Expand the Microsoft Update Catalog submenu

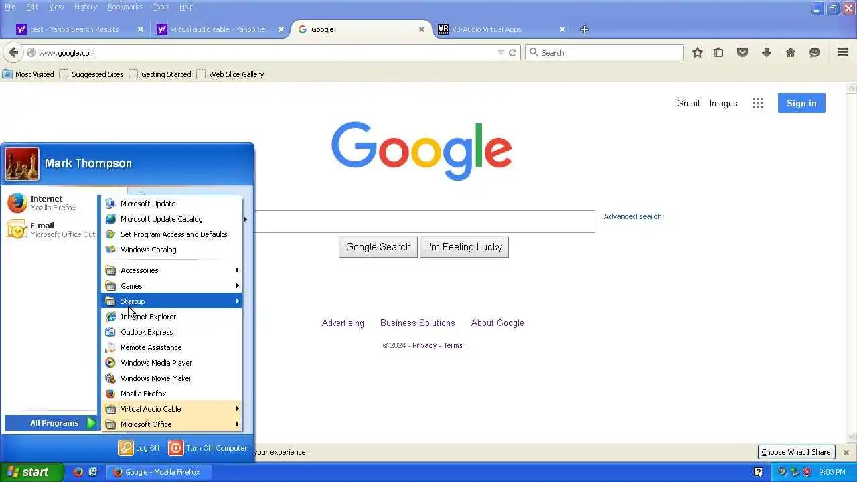pyautogui.click(x=171, y=219)
